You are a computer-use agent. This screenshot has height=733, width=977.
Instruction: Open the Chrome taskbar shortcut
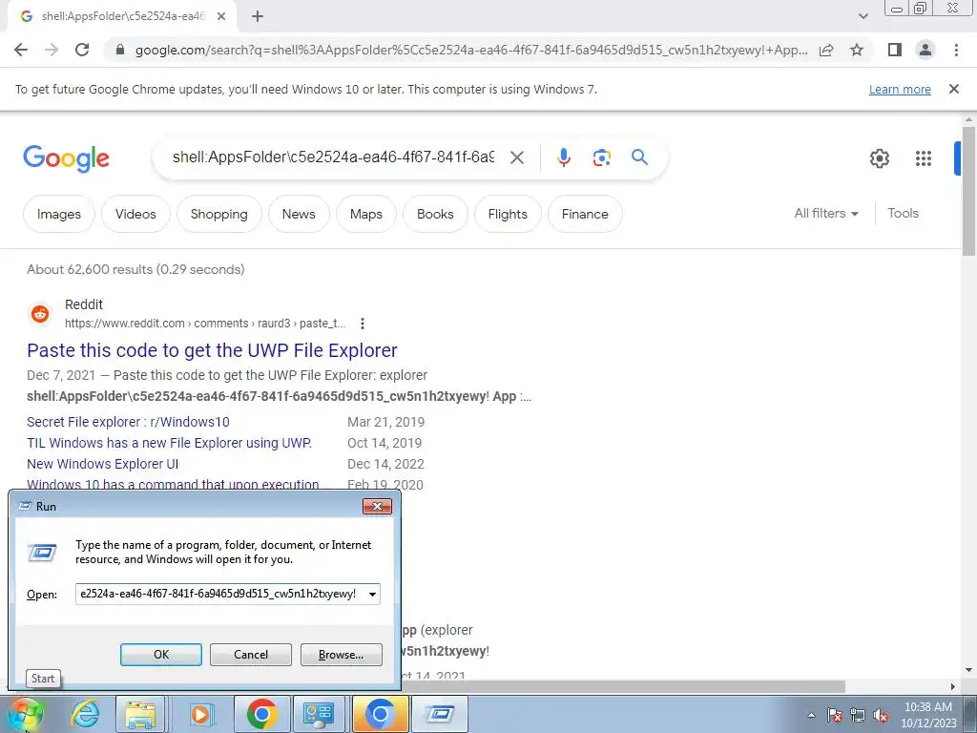tap(261, 714)
